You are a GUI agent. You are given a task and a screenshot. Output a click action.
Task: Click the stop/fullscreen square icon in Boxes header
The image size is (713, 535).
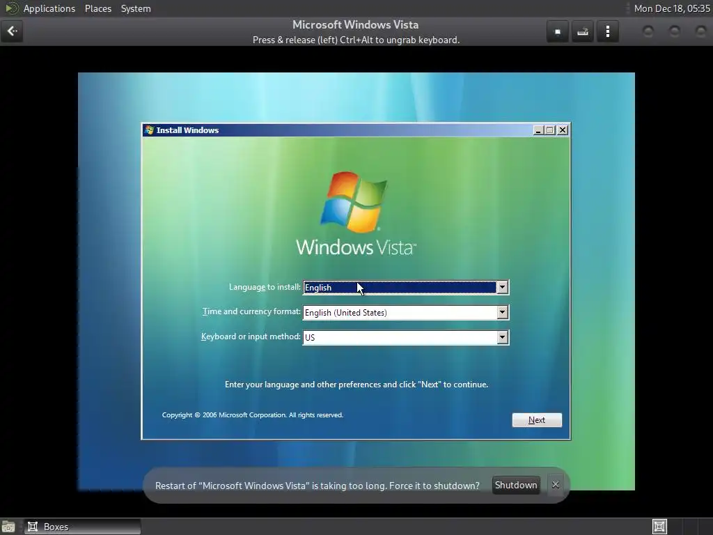[558, 31]
